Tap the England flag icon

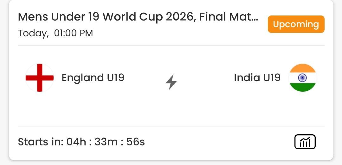[x=40, y=78]
